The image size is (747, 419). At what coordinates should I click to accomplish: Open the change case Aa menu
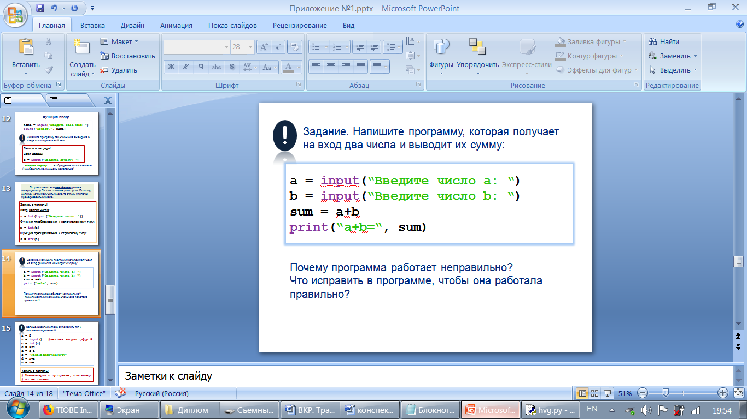coord(269,67)
